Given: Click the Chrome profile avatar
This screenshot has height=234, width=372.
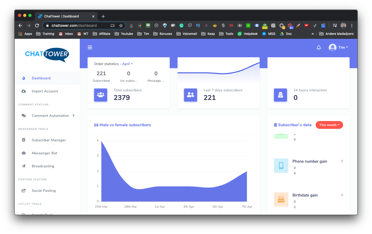Looking at the screenshot, I should click(x=343, y=26).
